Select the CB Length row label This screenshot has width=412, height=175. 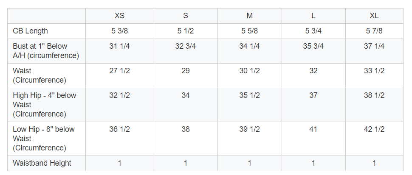click(30, 31)
